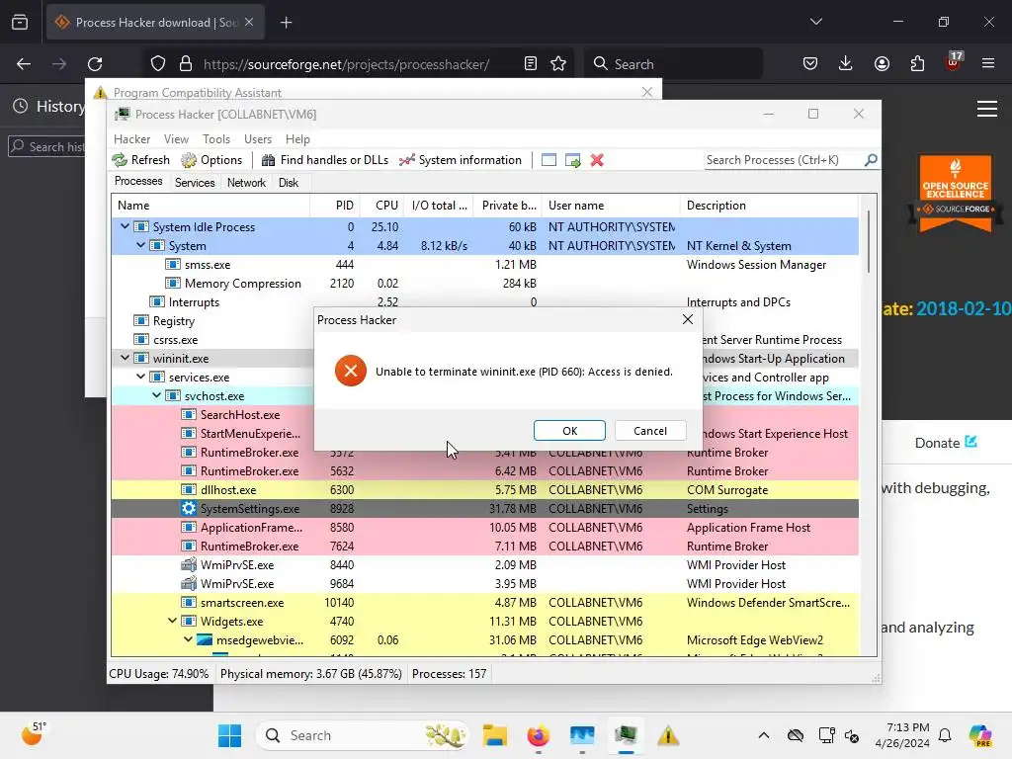
Task: Select the Memory Compression process row
Action: 485,284
